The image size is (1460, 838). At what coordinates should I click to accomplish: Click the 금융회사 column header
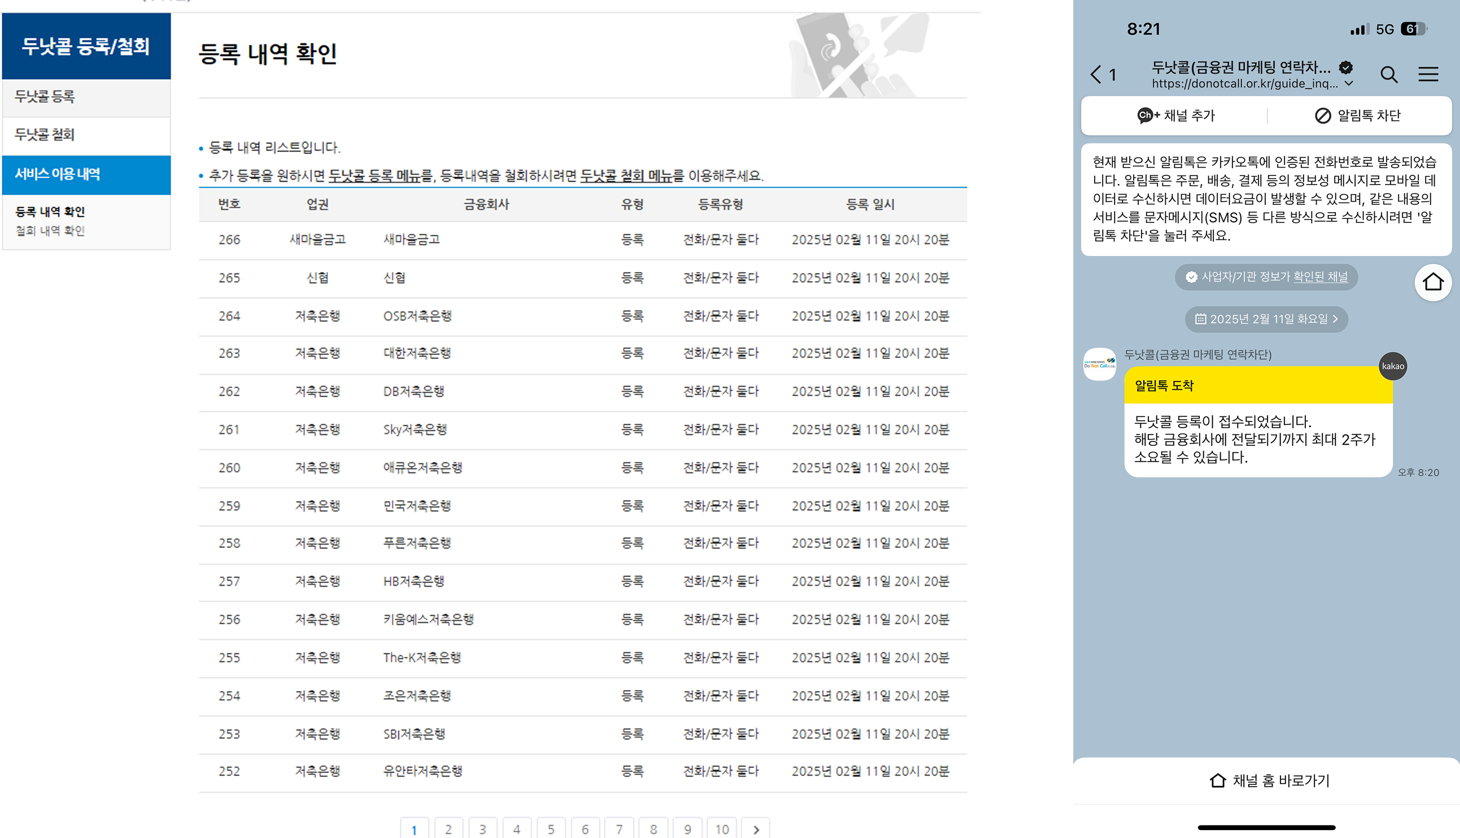pos(487,204)
